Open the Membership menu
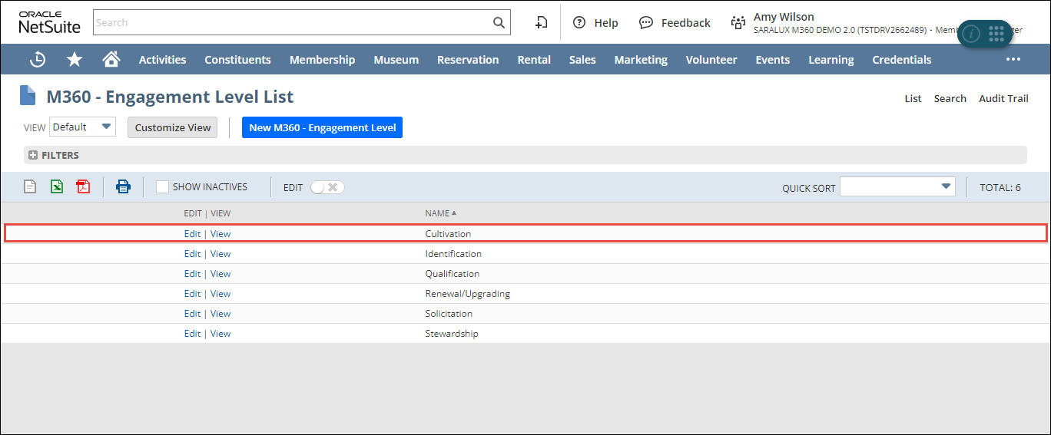 (x=322, y=60)
